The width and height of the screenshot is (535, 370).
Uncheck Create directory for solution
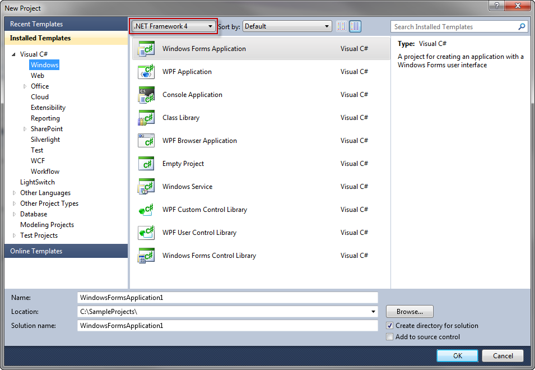pos(390,326)
